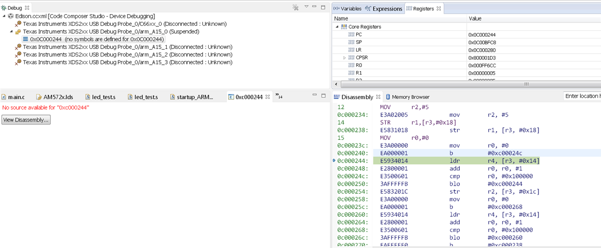This screenshot has width=601, height=248.
Task: Show the hidden editor tabs list
Action: coord(279,96)
